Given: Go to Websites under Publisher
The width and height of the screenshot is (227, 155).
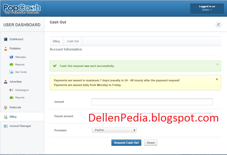Looking at the screenshot, I should (21, 57).
